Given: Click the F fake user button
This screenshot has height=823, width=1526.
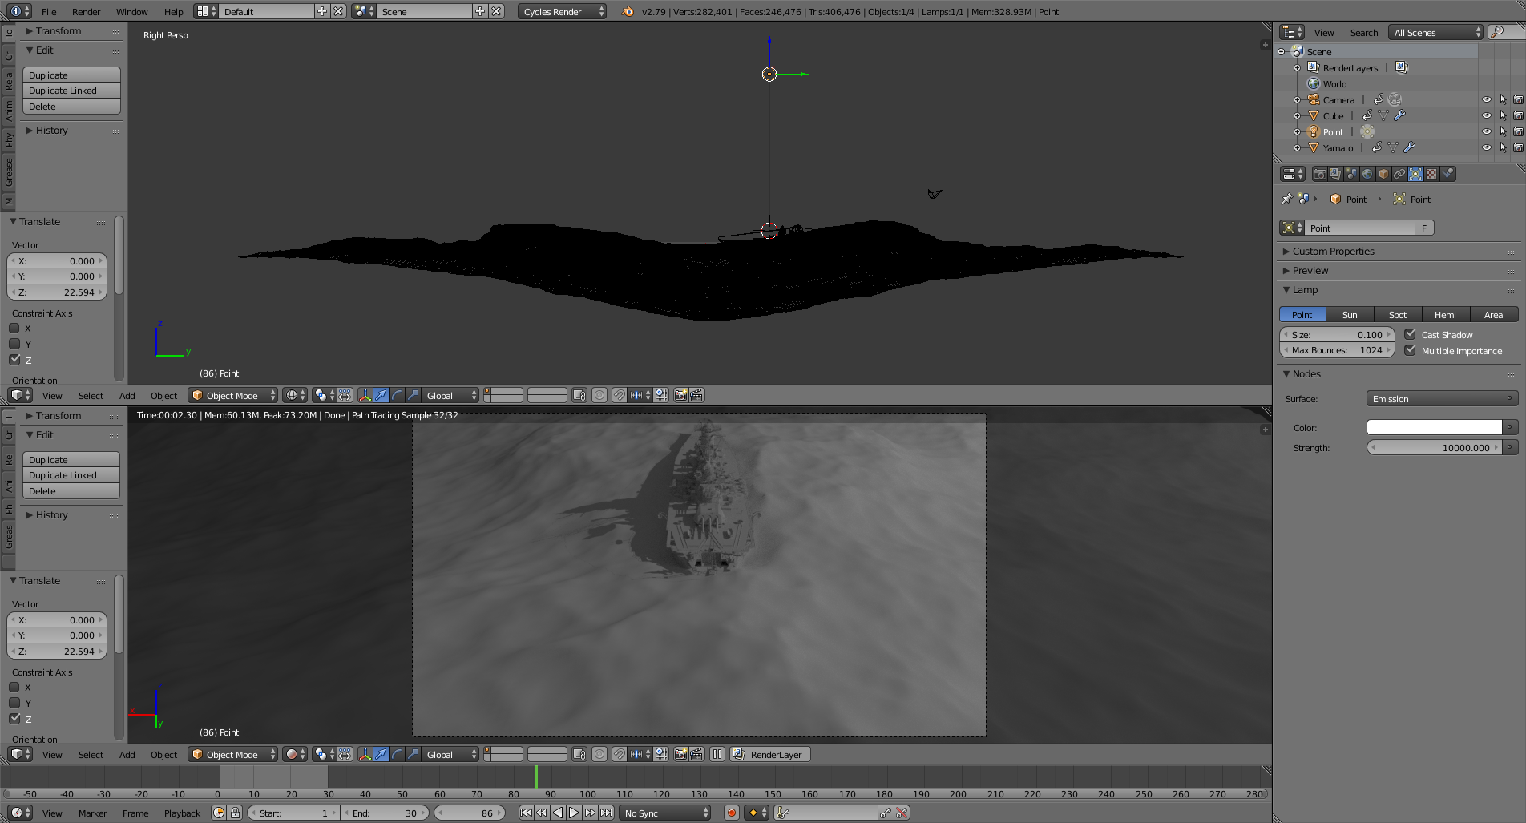Looking at the screenshot, I should click(1424, 228).
